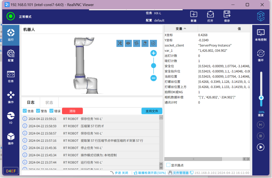Open the 操作 (Operate) sidebar page
This screenshot has width=272, height=178.
(10, 97)
